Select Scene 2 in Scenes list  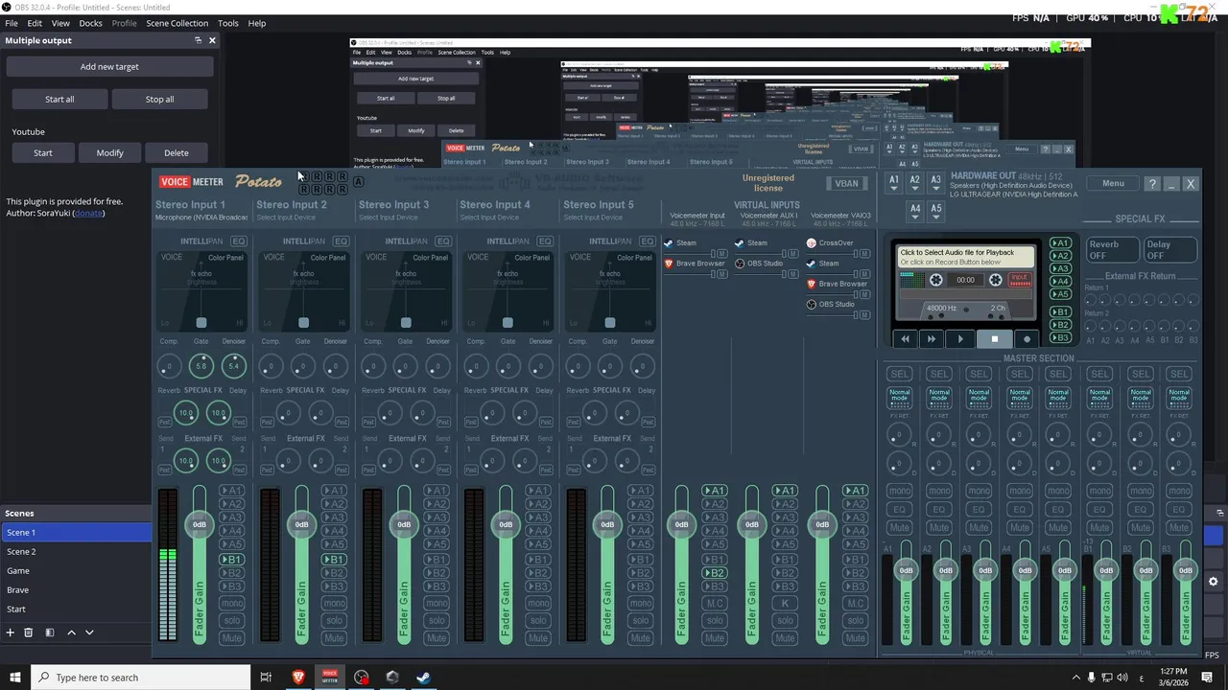[x=76, y=551]
